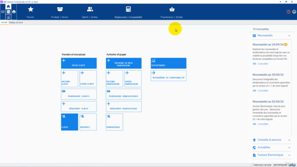The image size is (297, 167).
Task: Open the Fournisseurs | Achats menu
Action: pos(172,12)
